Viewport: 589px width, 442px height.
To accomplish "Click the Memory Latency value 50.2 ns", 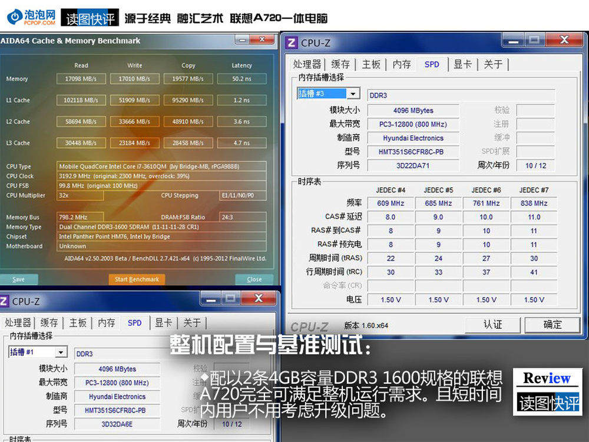I will pos(241,79).
